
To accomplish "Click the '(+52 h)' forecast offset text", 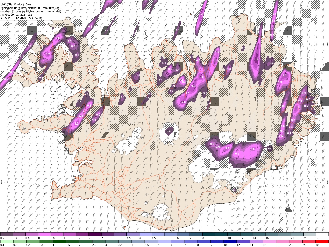I will (x=37, y=18).
